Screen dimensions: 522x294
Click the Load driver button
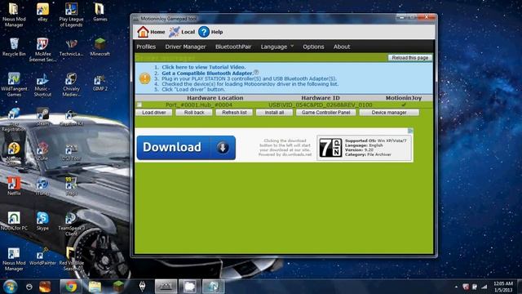pyautogui.click(x=154, y=113)
